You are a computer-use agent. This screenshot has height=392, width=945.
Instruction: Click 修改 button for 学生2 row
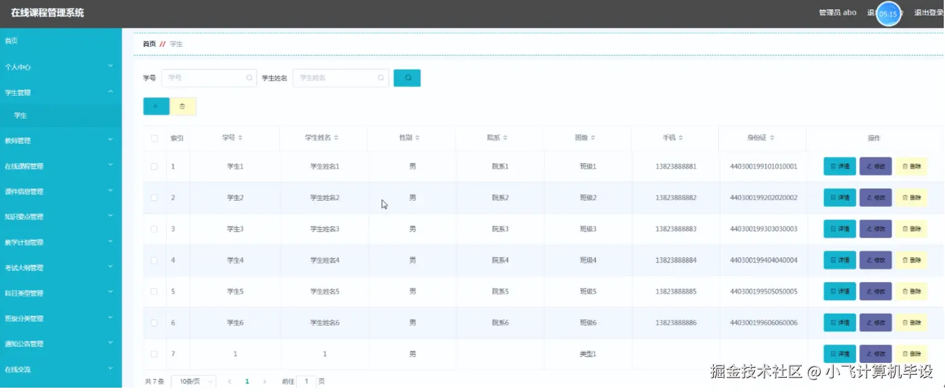point(875,198)
